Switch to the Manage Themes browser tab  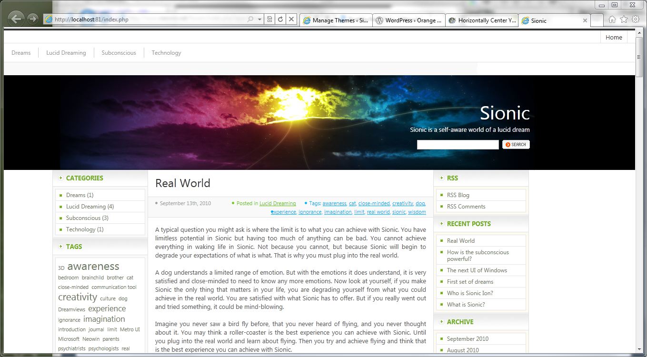point(336,20)
